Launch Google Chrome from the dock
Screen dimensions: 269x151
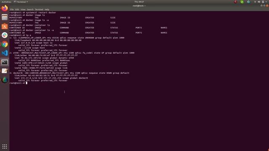[5, 44]
